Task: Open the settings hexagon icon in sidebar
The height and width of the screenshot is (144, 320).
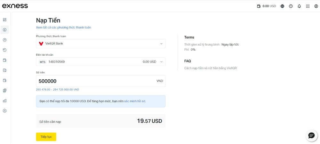Action: 5,111
